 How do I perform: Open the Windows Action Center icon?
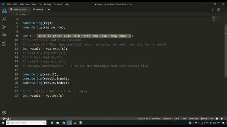tap(223, 123)
